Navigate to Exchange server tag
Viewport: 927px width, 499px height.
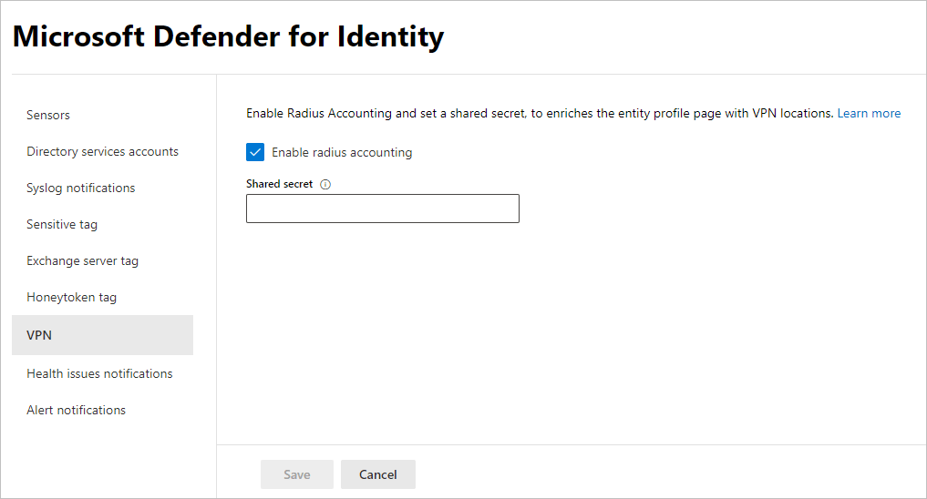tap(82, 260)
